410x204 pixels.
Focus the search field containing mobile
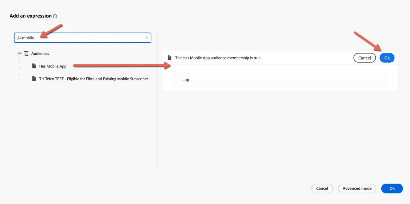click(x=82, y=38)
